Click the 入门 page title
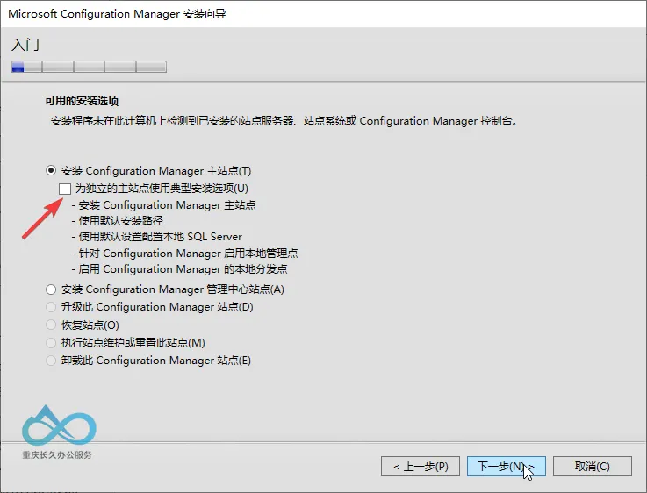 point(25,45)
